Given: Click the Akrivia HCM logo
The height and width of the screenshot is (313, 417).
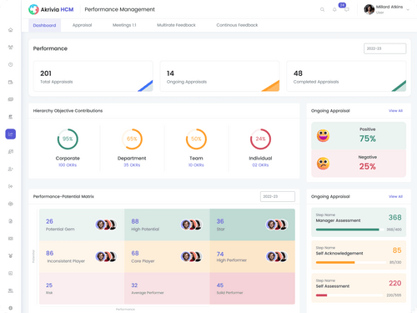Looking at the screenshot, I should [x=51, y=9].
